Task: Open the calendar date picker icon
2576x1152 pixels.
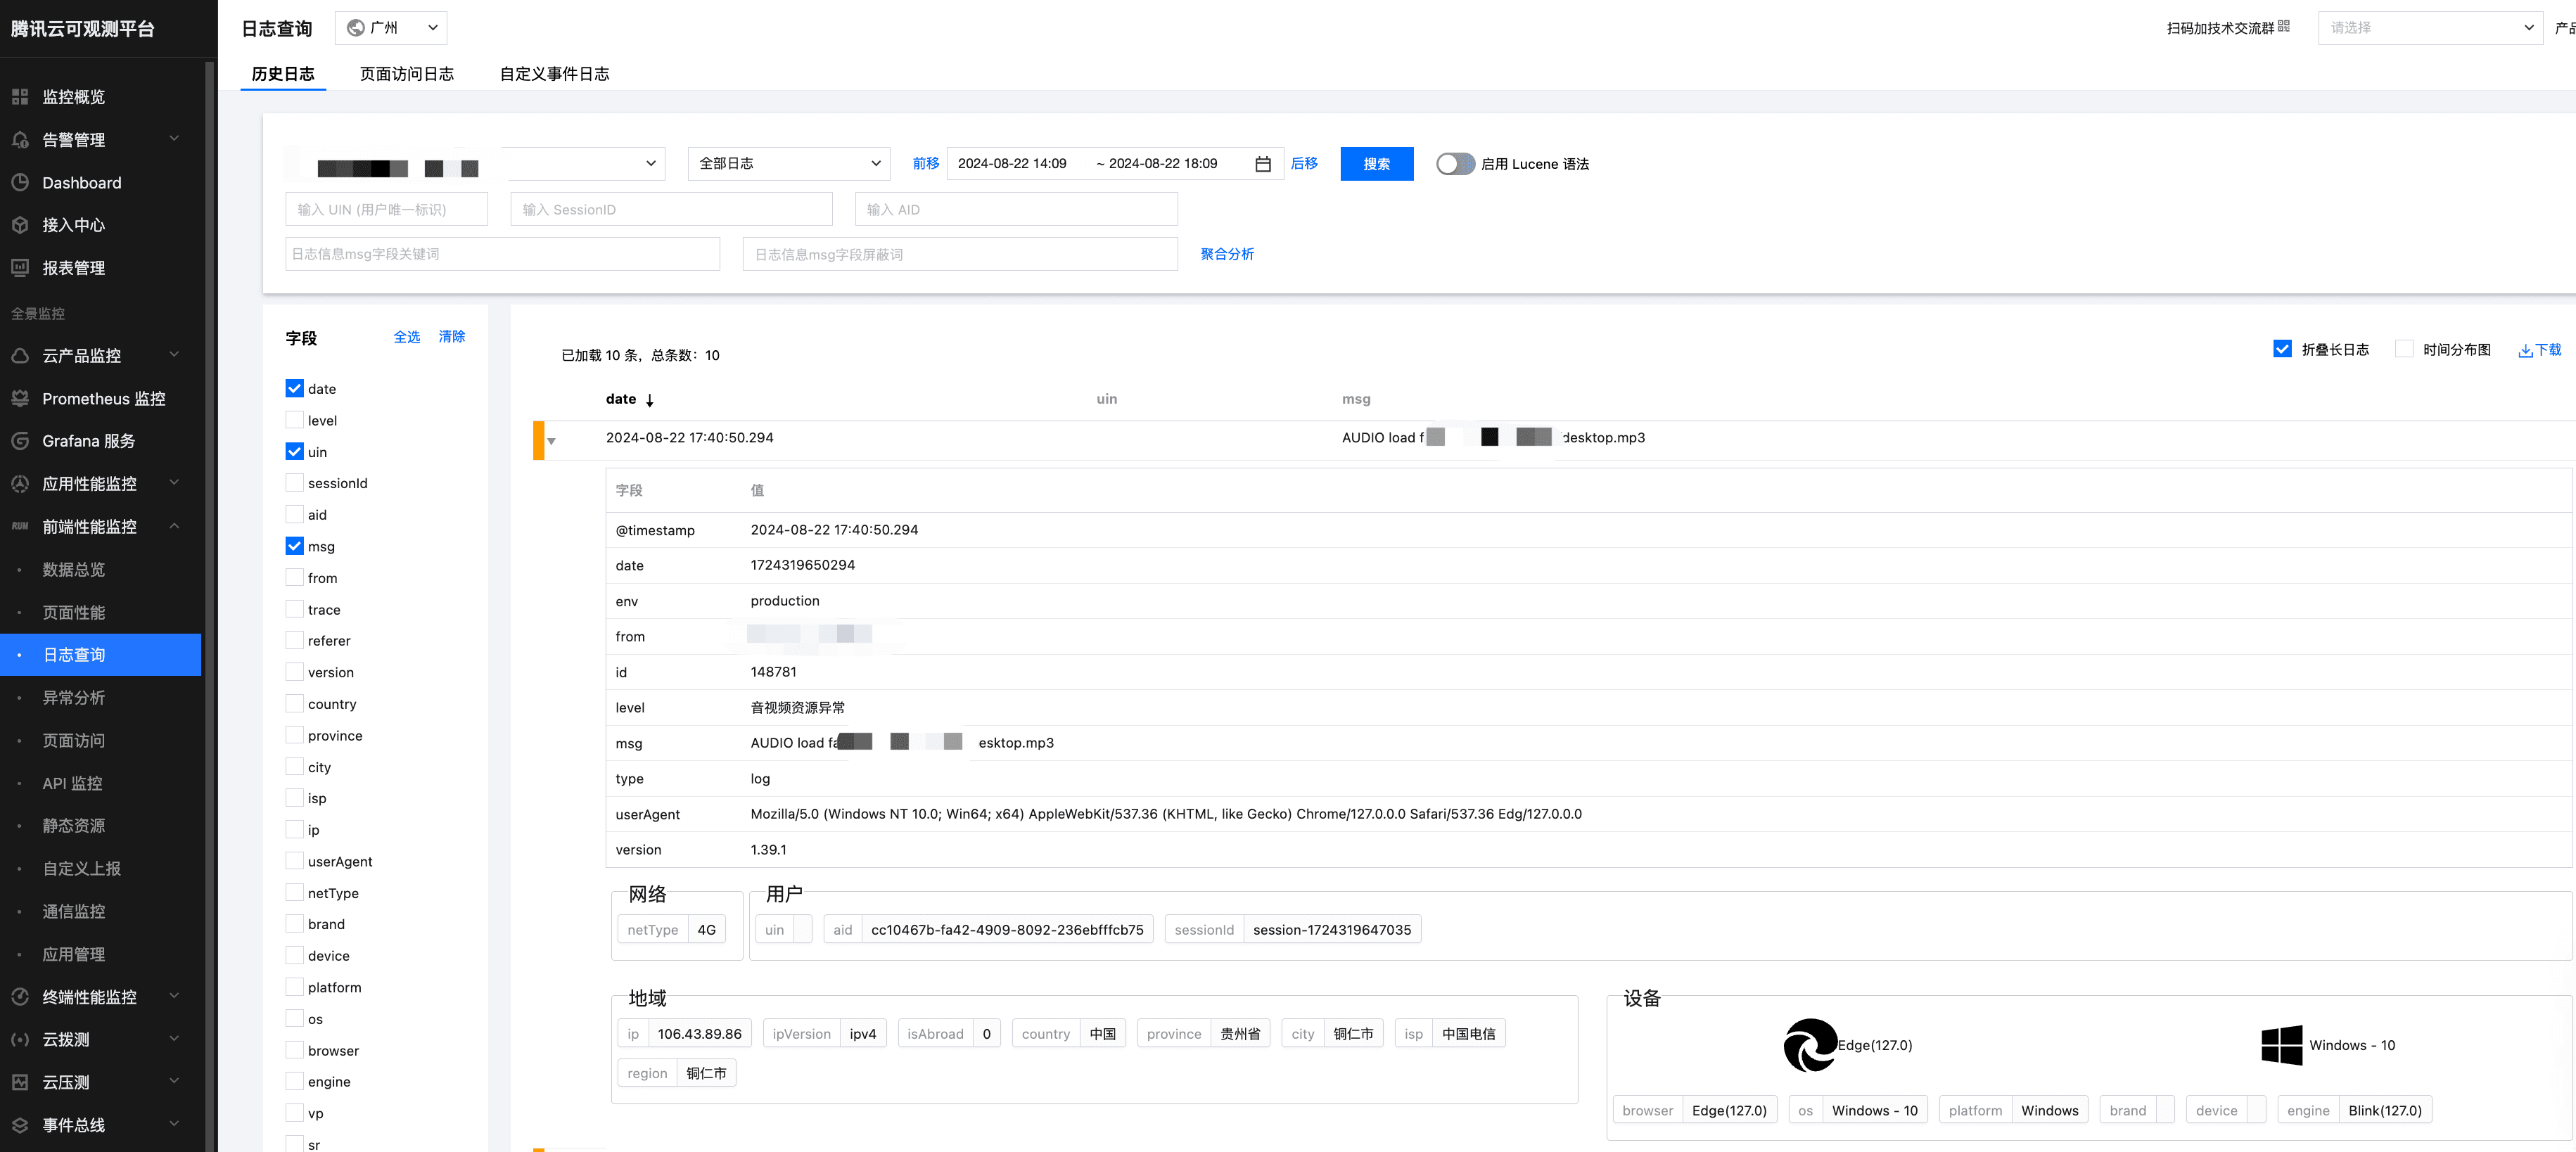Action: tap(1263, 163)
